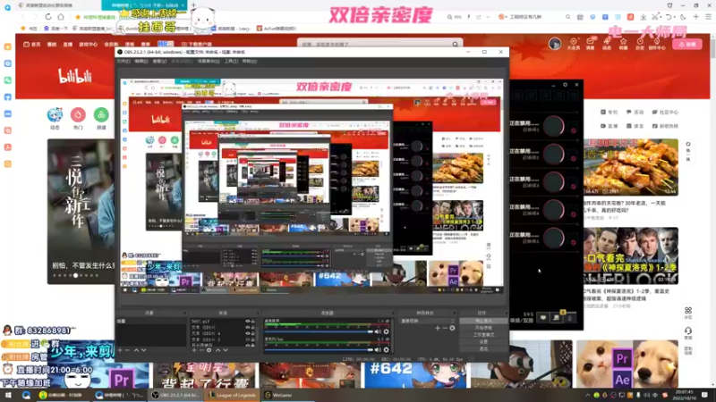Open 桌面音频 settings gear in mixer
This screenshot has width=716, height=402.
[387, 331]
